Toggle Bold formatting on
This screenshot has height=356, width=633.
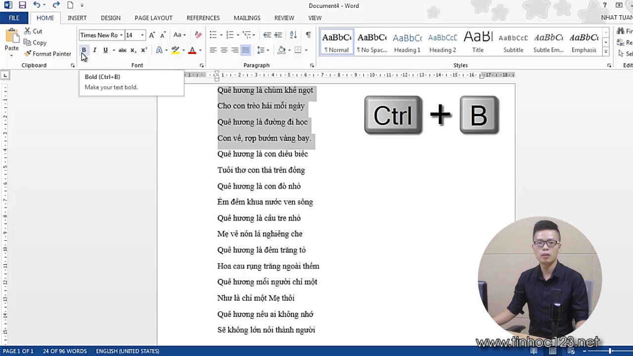[84, 50]
